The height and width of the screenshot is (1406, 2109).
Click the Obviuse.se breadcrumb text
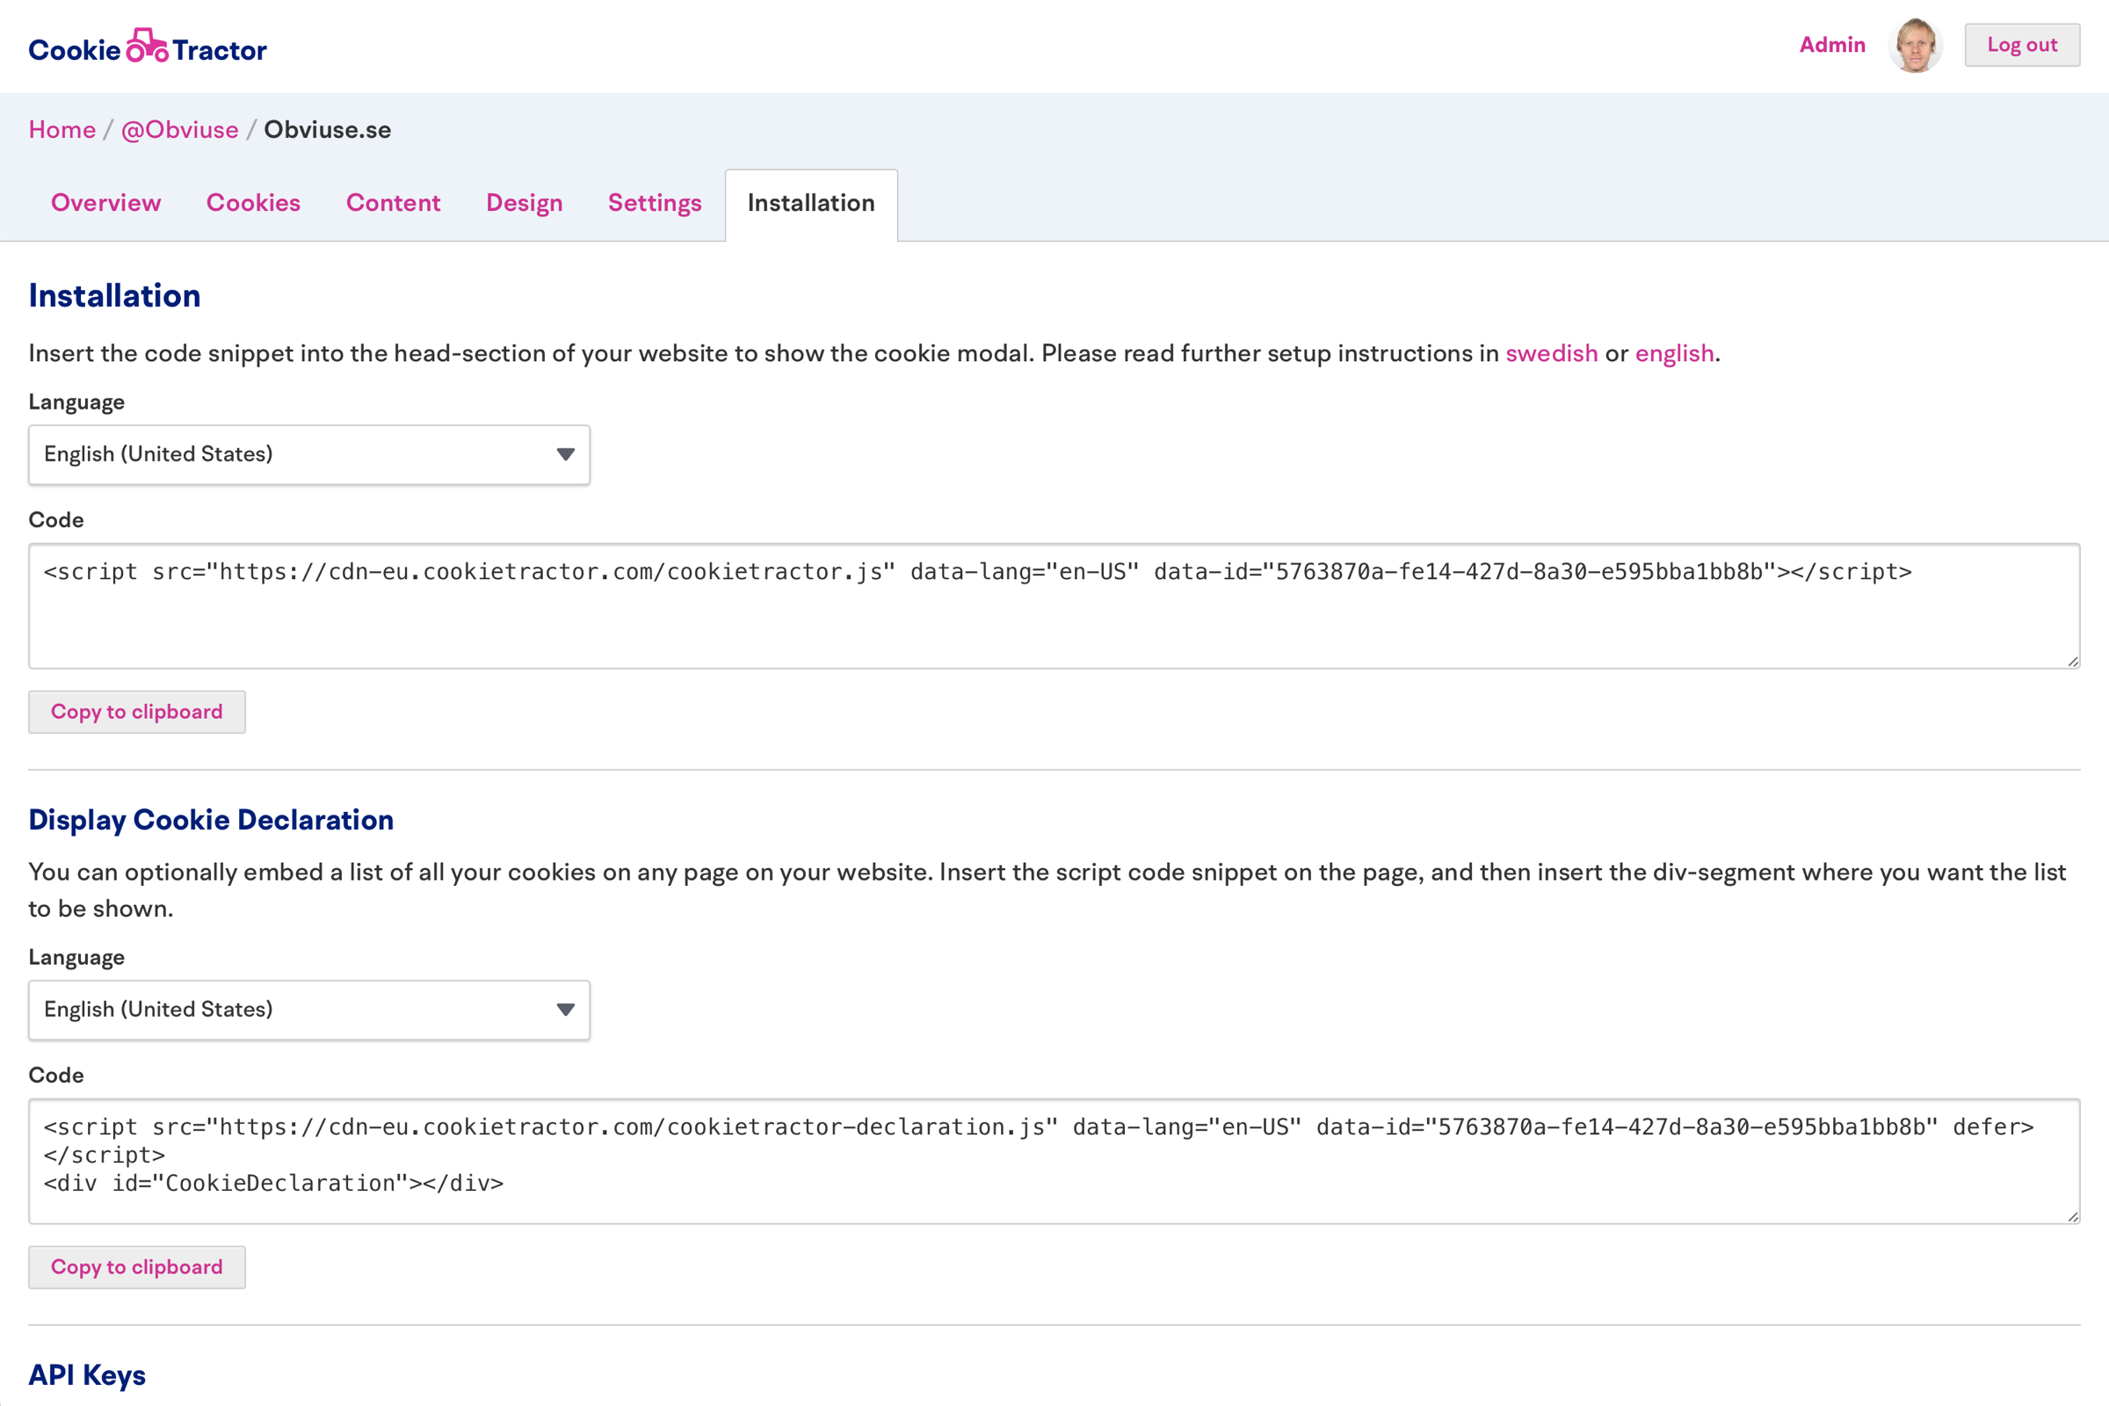pyautogui.click(x=327, y=130)
